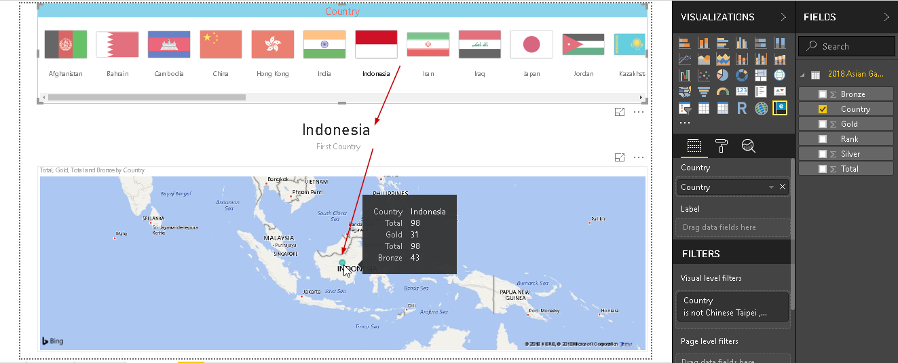Open the Analytics magnifier pane
Image resolution: width=898 pixels, height=363 pixels.
pyautogui.click(x=748, y=145)
